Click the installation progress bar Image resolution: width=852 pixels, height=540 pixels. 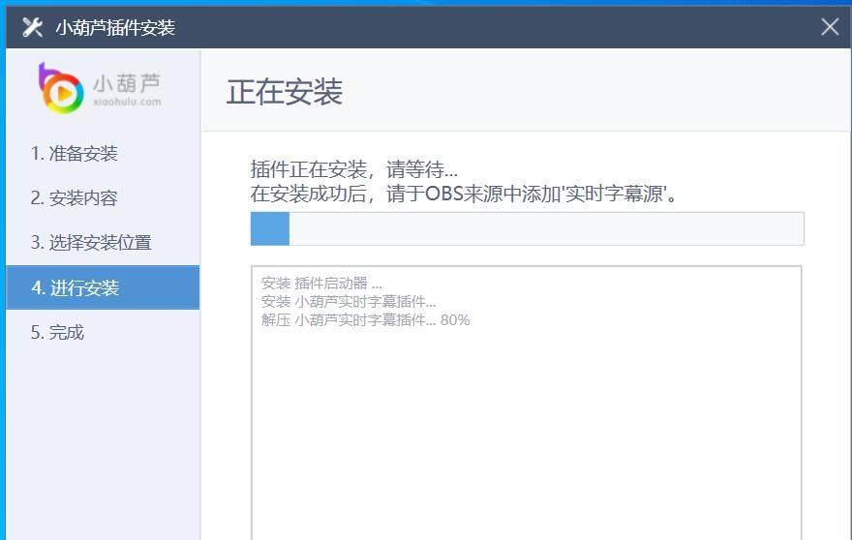click(527, 228)
